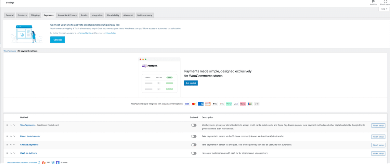Viewport: 390px width, 164px height.
Task: Click the Apple Pay icon
Action: [215, 104]
